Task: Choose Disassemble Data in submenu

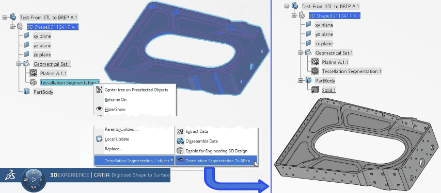Action: point(201,141)
